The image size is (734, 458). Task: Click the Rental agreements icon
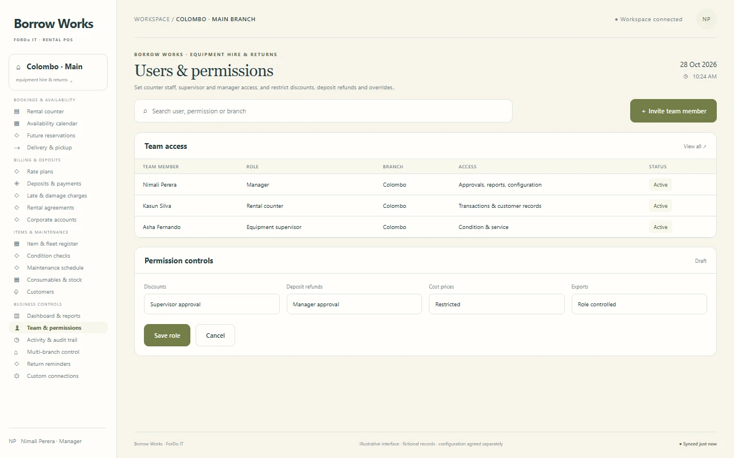(17, 208)
